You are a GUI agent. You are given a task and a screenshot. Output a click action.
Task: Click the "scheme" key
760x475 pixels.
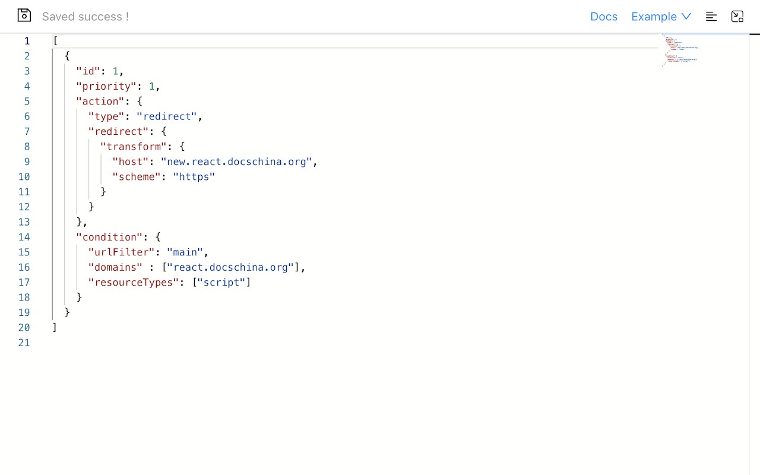(137, 177)
